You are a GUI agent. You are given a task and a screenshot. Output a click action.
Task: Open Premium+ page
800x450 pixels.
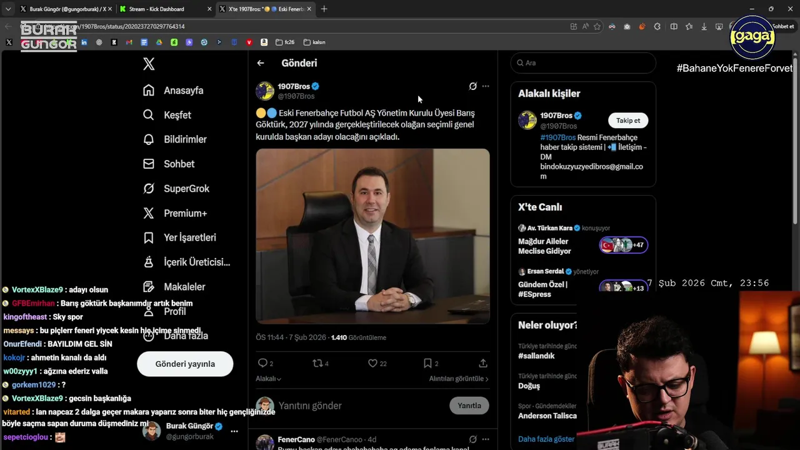[x=174, y=213]
